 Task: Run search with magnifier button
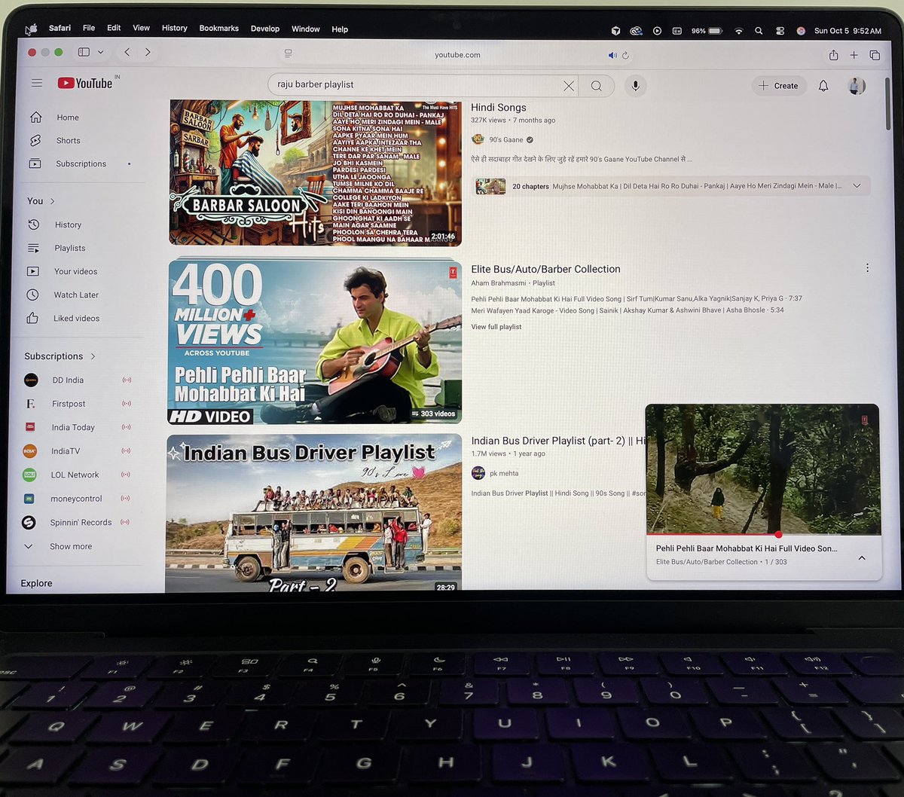click(596, 86)
